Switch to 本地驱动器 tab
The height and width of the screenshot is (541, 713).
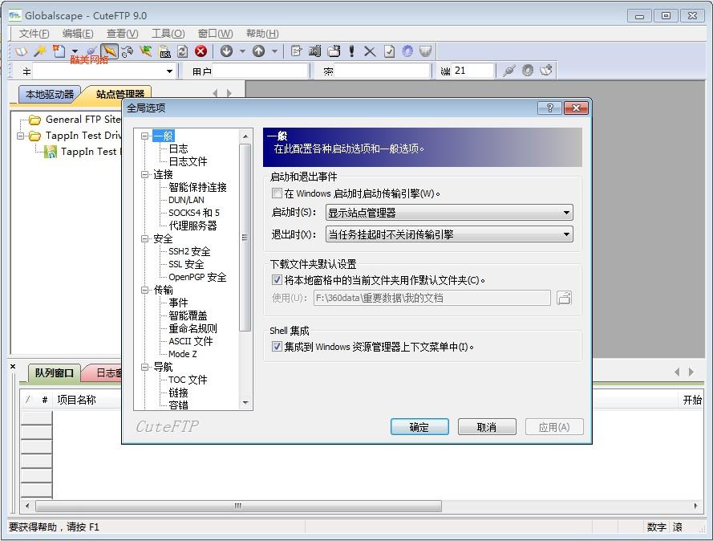pyautogui.click(x=50, y=94)
